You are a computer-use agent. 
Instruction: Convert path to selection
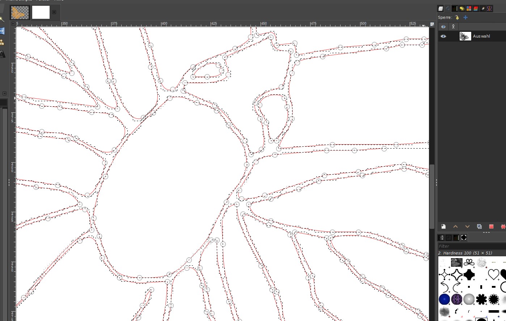491,227
